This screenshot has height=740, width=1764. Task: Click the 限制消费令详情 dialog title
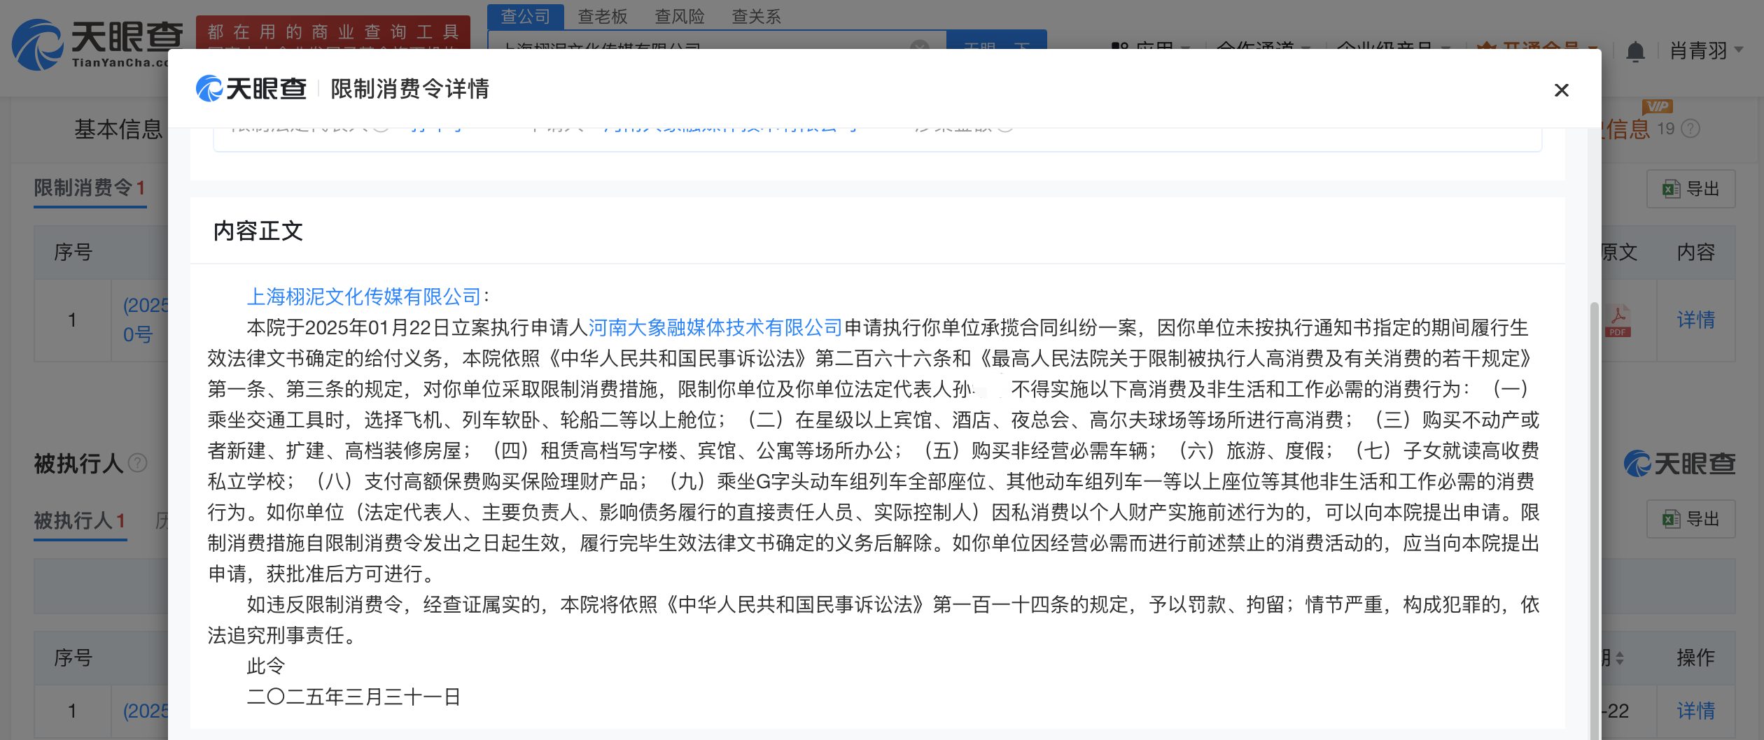[x=409, y=89]
